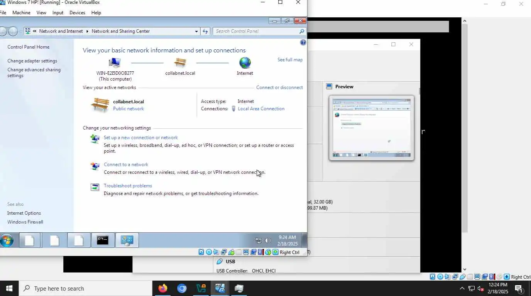Viewport: 531px width, 296px height.
Task: Click the Windows 10 Type here to search box
Action: point(86,288)
